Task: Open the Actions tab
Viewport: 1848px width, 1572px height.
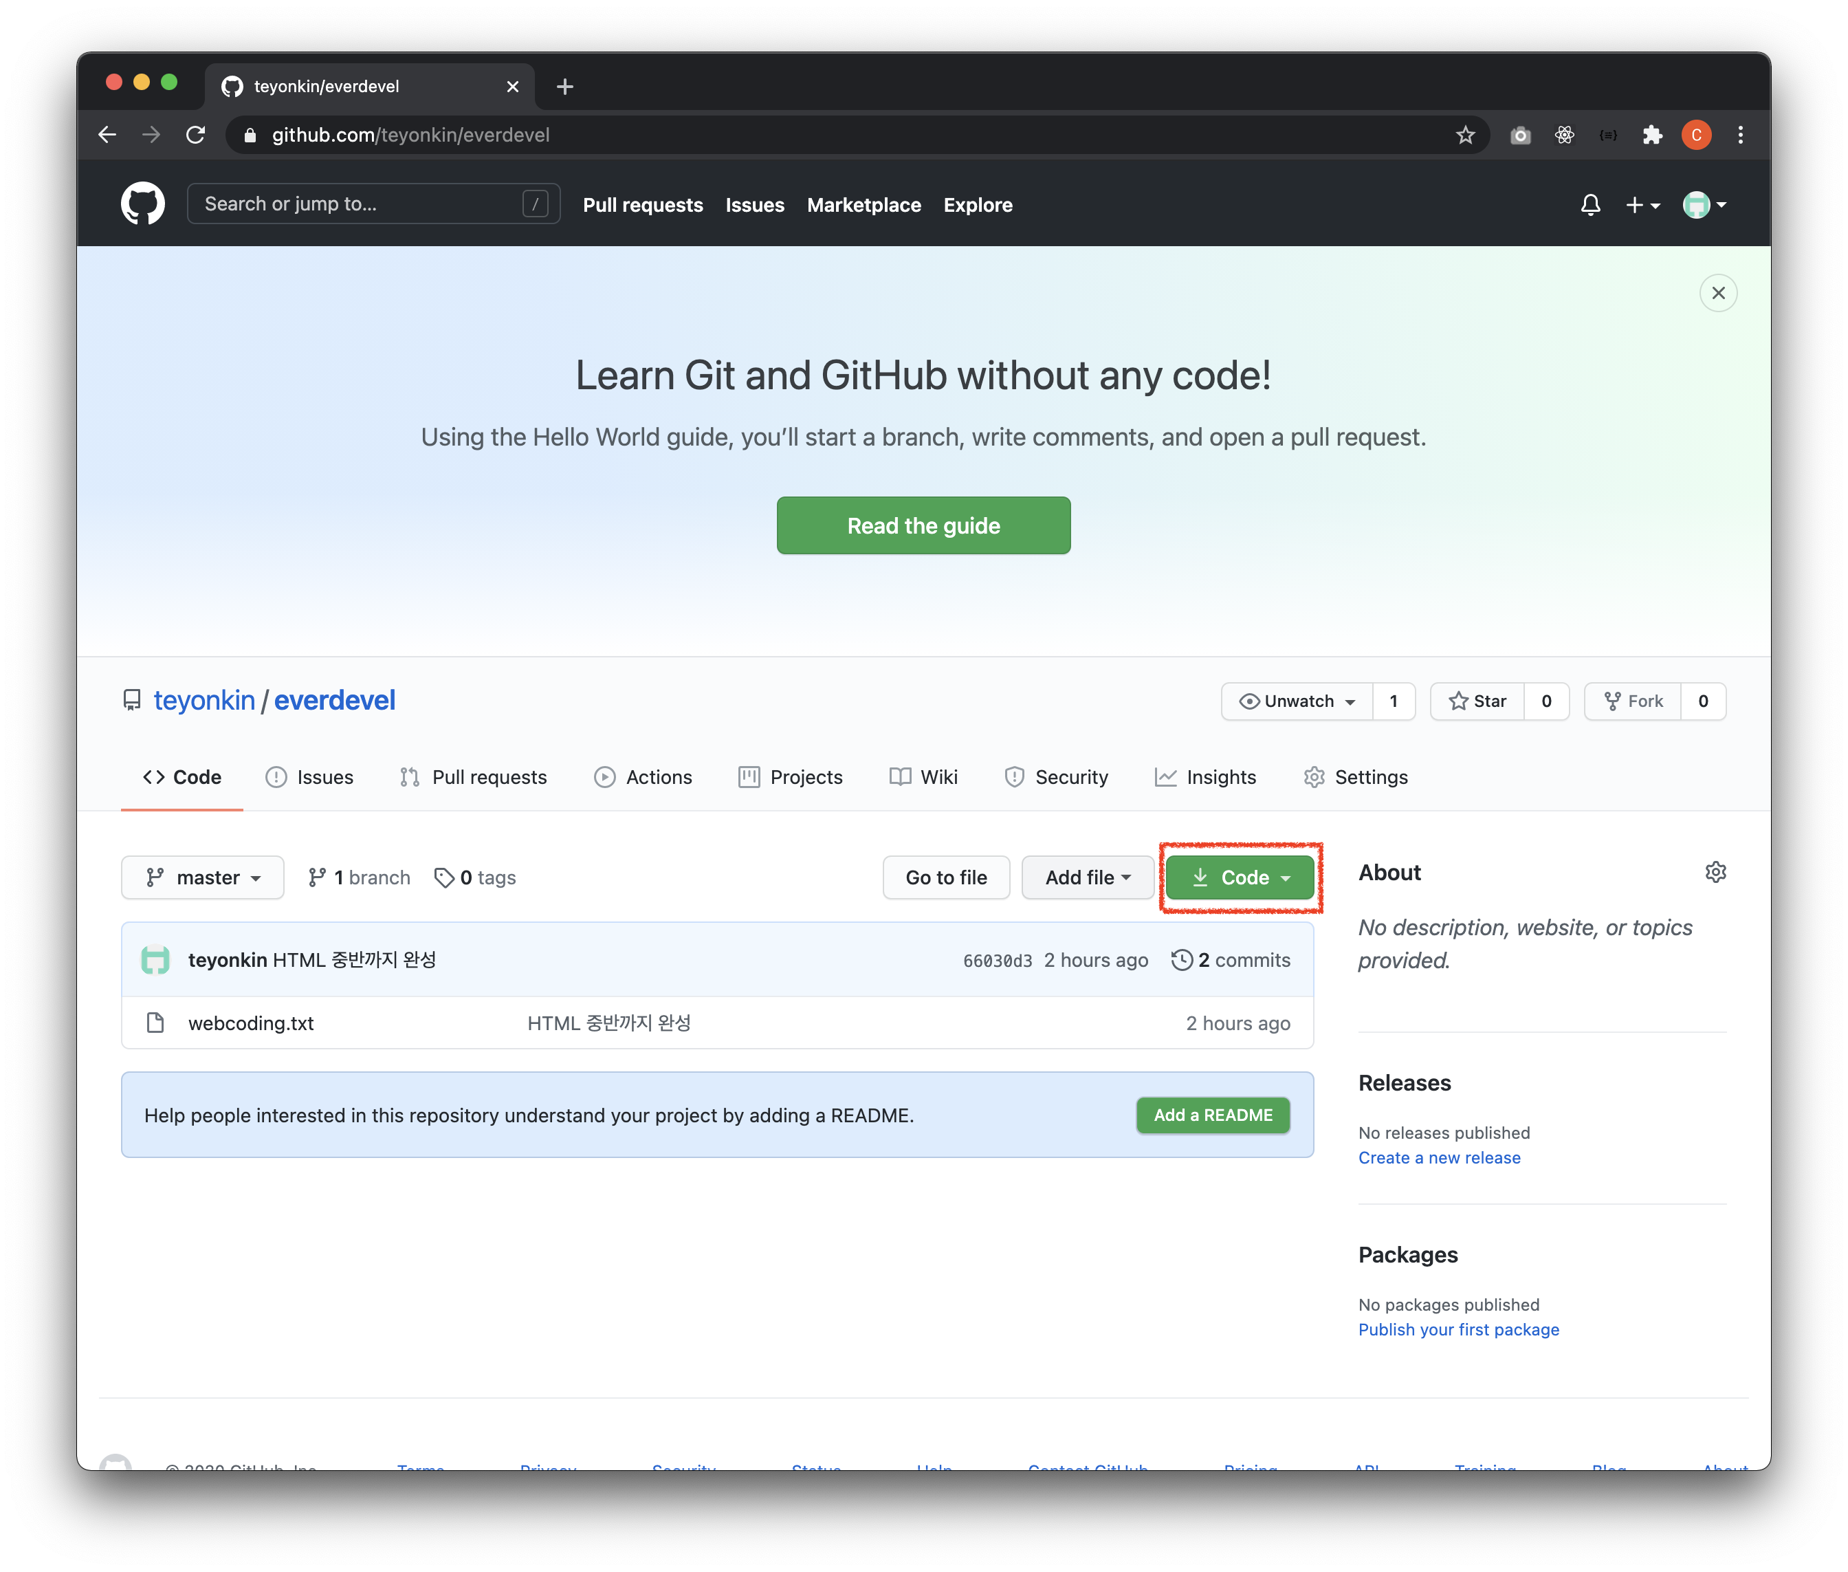Action: (x=642, y=777)
